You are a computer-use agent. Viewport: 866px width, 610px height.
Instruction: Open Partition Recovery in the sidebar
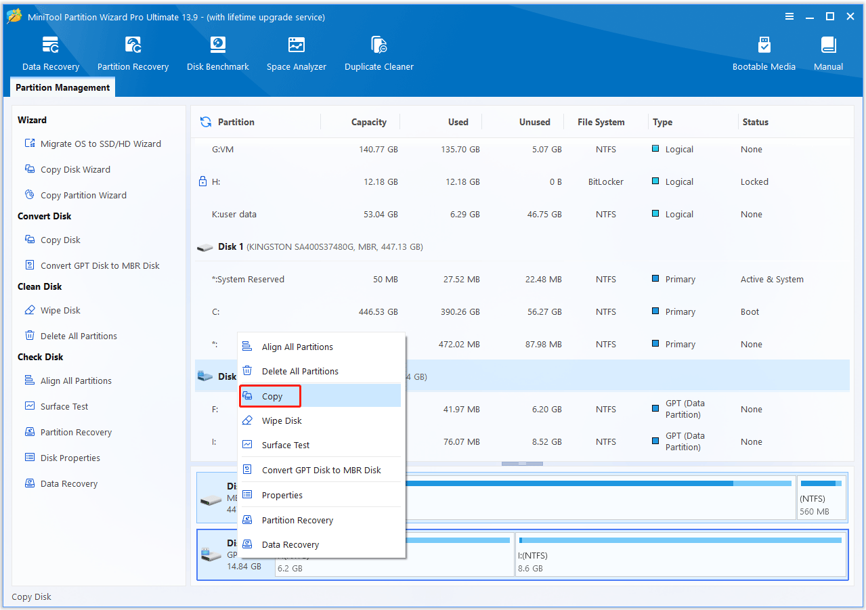coord(68,432)
